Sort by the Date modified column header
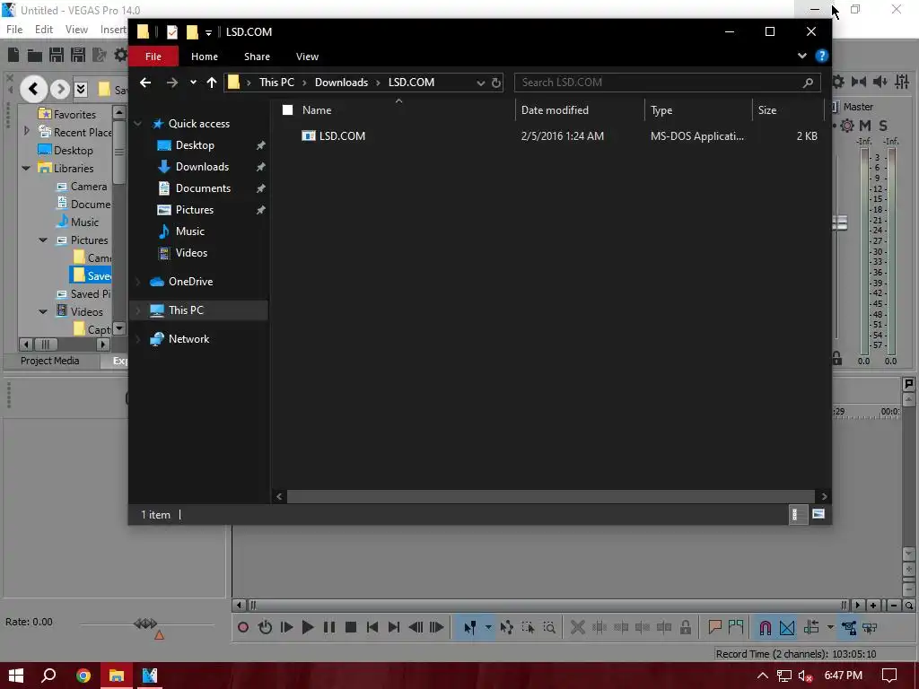The height and width of the screenshot is (689, 919). (555, 110)
